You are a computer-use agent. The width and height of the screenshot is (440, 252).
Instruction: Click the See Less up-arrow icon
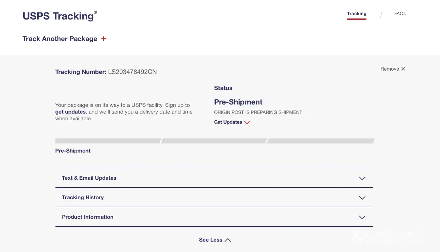click(228, 240)
